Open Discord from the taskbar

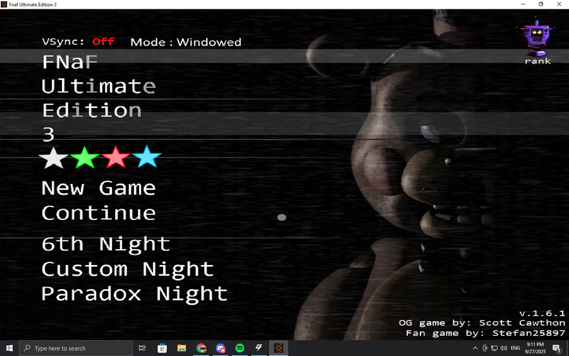[x=221, y=348]
